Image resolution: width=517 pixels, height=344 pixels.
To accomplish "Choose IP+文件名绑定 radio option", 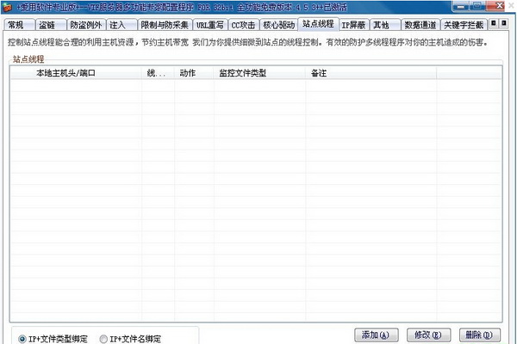I will click(x=104, y=338).
